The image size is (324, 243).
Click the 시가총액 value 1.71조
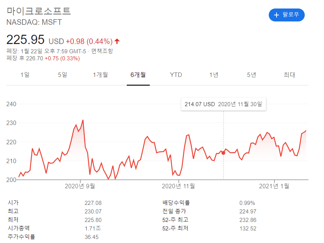coord(93,228)
